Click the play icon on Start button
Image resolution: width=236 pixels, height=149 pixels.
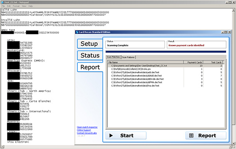pos(111,136)
